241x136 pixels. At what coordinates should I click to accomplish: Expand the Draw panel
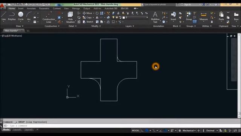(20, 26)
